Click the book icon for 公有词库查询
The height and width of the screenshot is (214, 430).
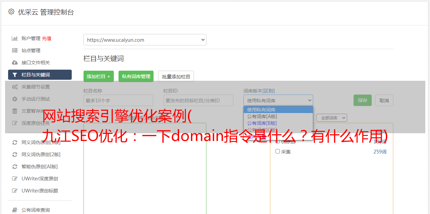[x=14, y=210]
